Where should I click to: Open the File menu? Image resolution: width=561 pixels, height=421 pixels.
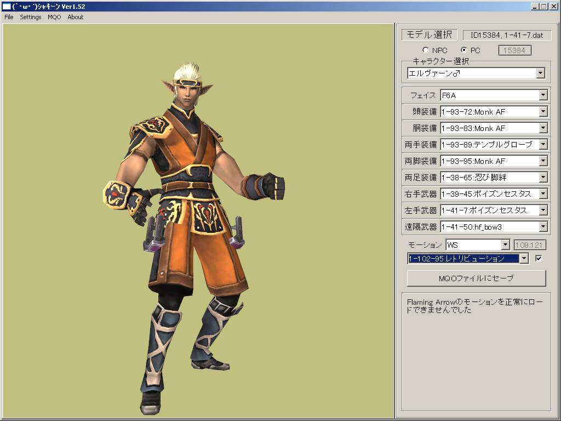click(9, 17)
